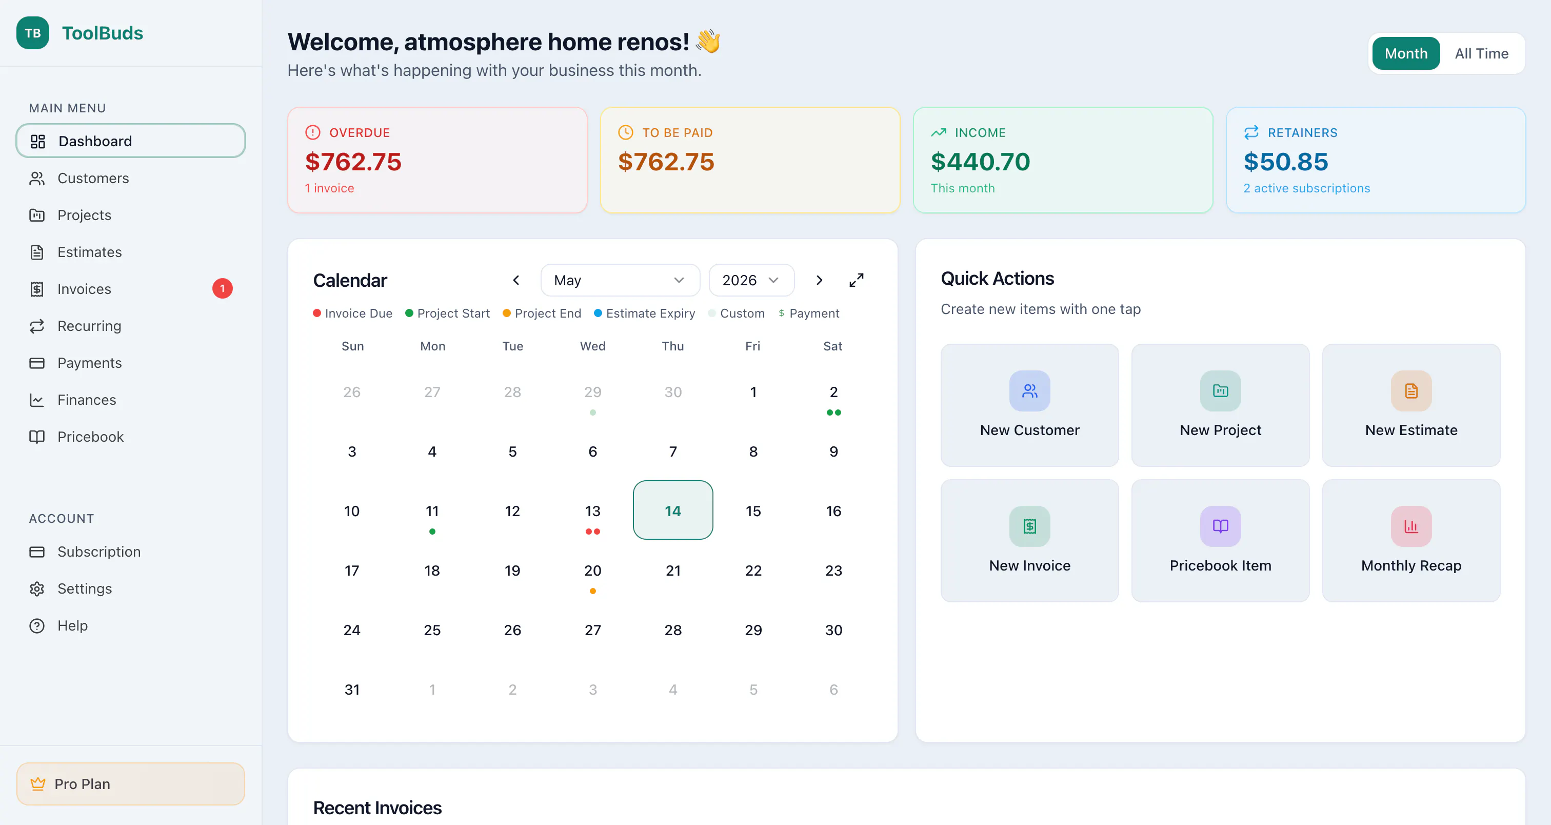Screen dimensions: 1551x825
Task: Click the Monthly Recap bar chart icon
Action: tap(1410, 526)
